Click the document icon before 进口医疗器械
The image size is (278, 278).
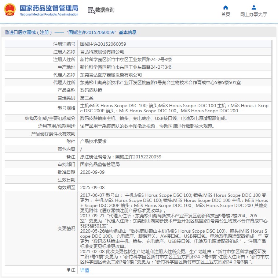7,32
